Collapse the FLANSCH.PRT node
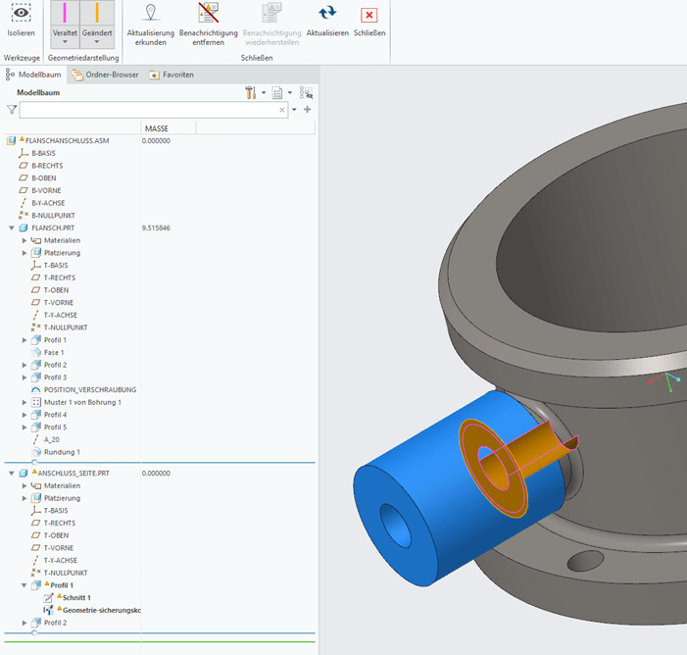 (12, 228)
